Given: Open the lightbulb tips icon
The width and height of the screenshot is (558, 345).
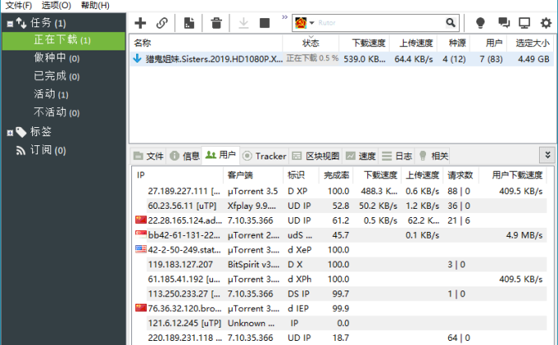Looking at the screenshot, I should (x=480, y=23).
